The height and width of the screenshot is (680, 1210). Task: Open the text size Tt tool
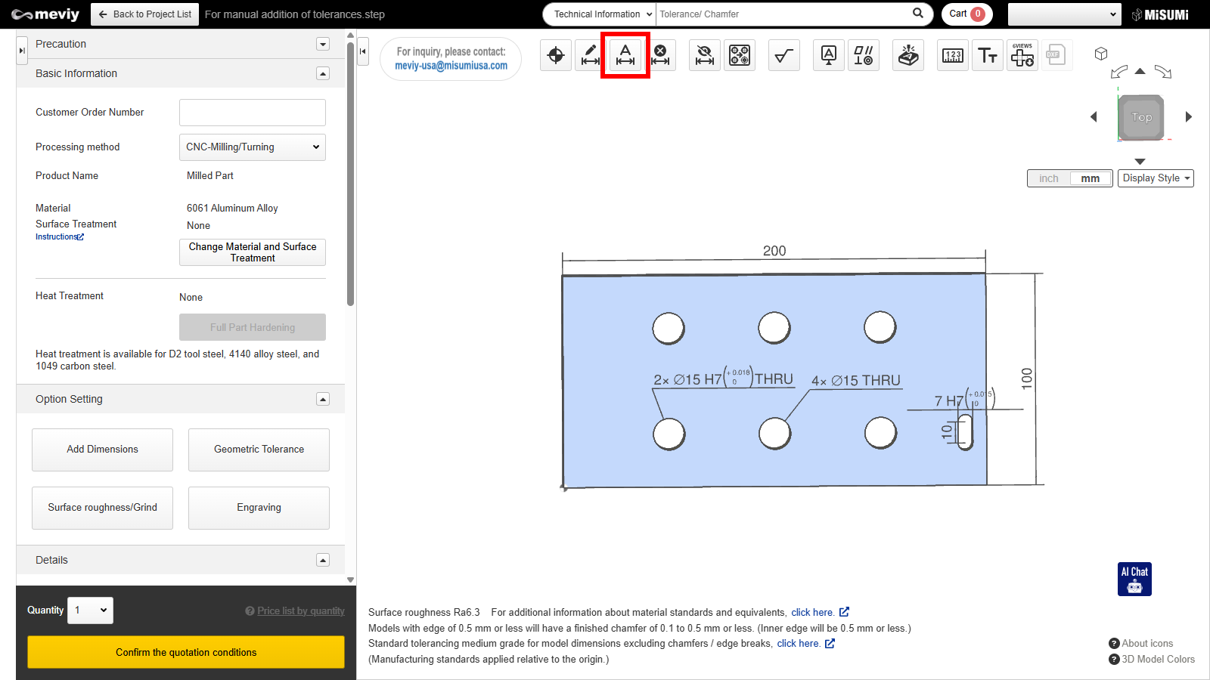(988, 55)
